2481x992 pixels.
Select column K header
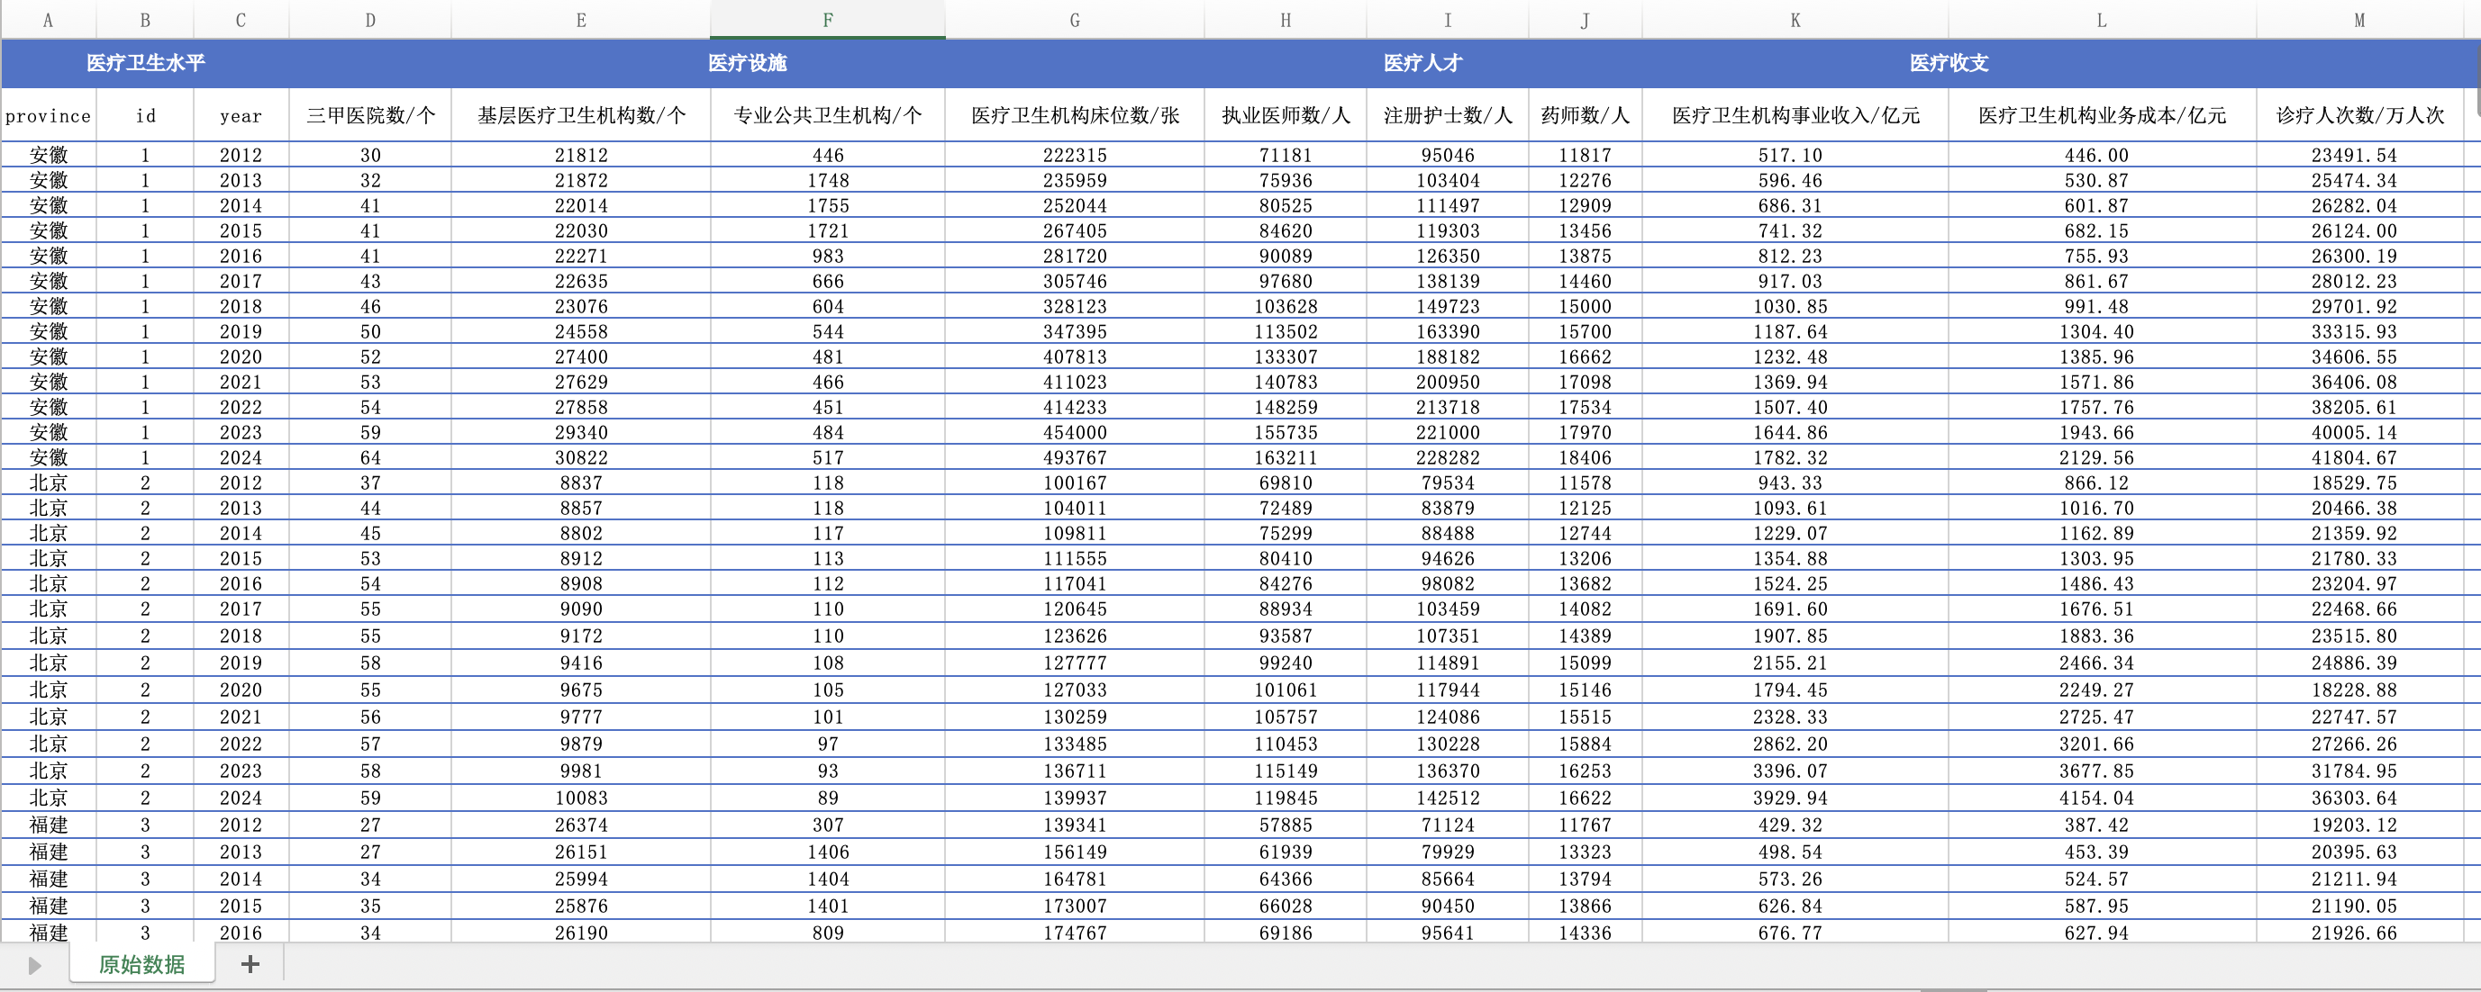(x=1795, y=19)
